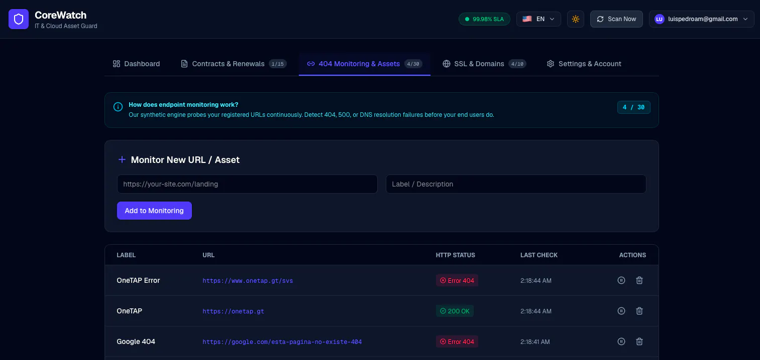760x360 pixels.
Task: Click the 1/15 Contracts count badge
Action: click(x=278, y=64)
